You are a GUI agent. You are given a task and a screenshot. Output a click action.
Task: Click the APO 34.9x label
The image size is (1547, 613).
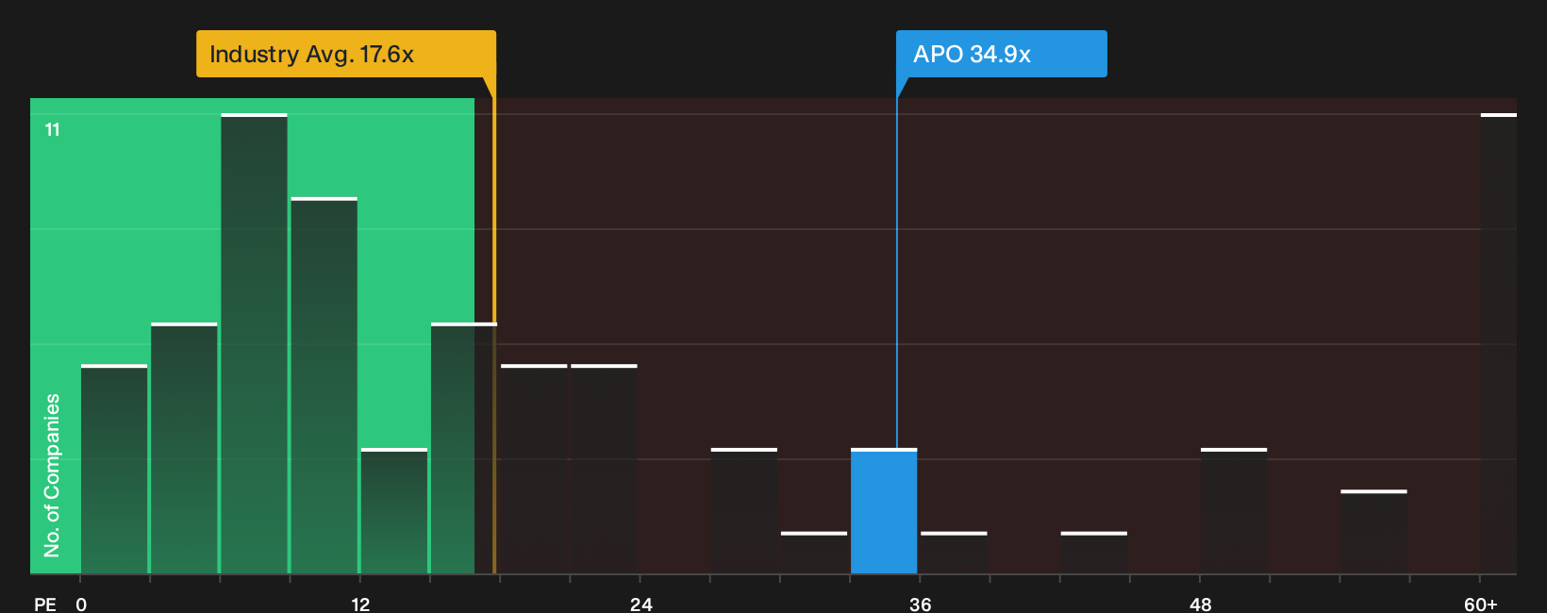[x=1001, y=54]
